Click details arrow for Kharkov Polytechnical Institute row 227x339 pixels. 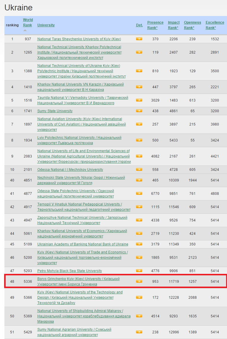click(x=139, y=52)
